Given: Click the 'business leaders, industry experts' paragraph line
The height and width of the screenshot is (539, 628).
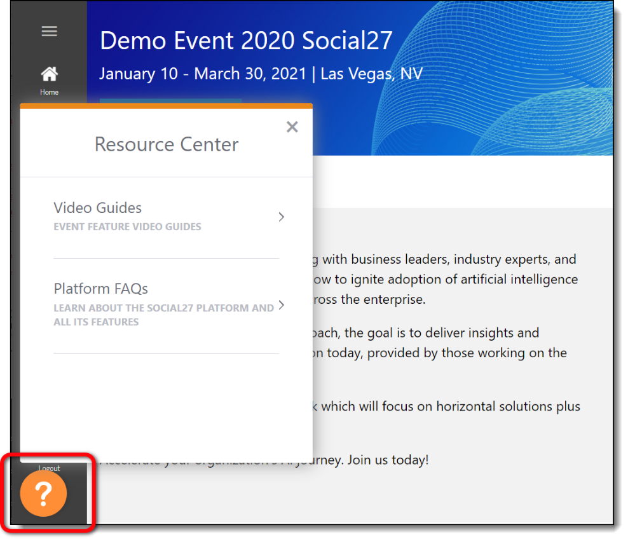Looking at the screenshot, I should coord(449,259).
